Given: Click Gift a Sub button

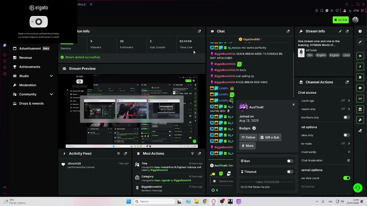Looking at the screenshot, I should tap(270, 137).
